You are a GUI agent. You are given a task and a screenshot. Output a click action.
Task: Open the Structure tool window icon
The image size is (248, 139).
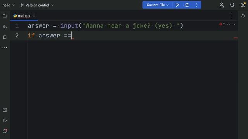pyautogui.click(x=5, y=27)
